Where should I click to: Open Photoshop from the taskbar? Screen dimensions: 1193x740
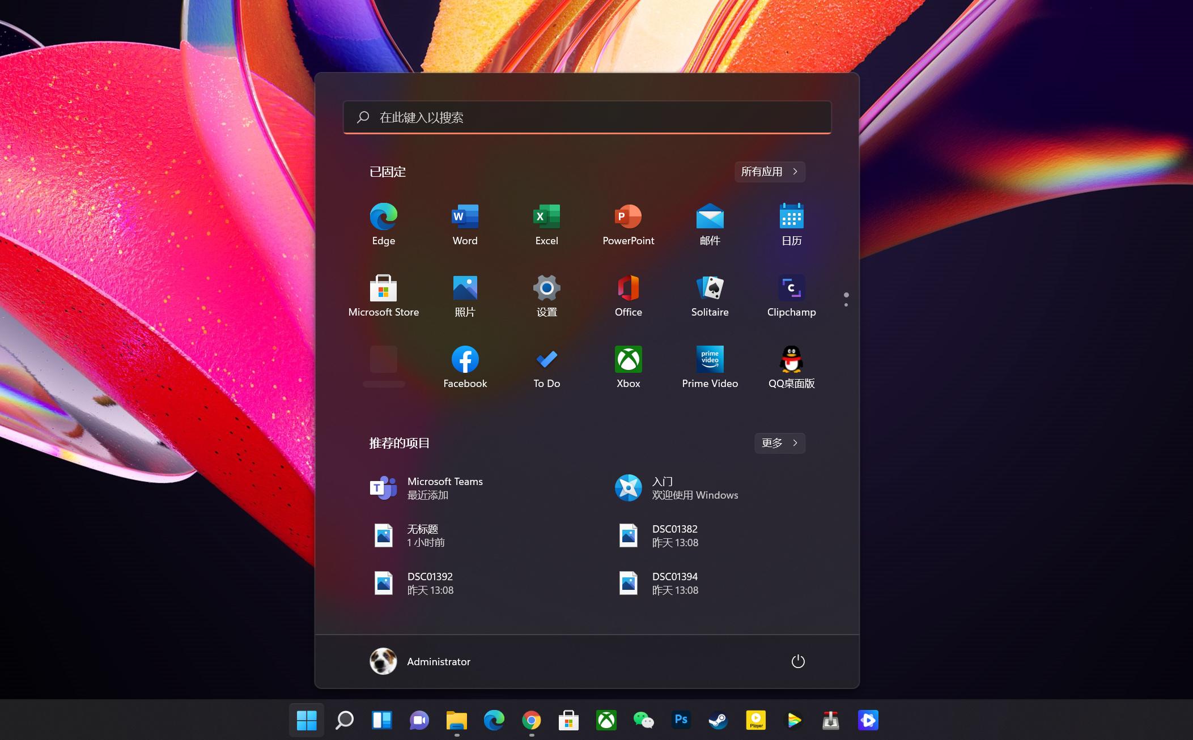coord(680,720)
